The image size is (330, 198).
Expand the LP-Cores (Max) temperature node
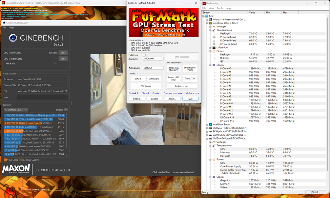(x=214, y=44)
